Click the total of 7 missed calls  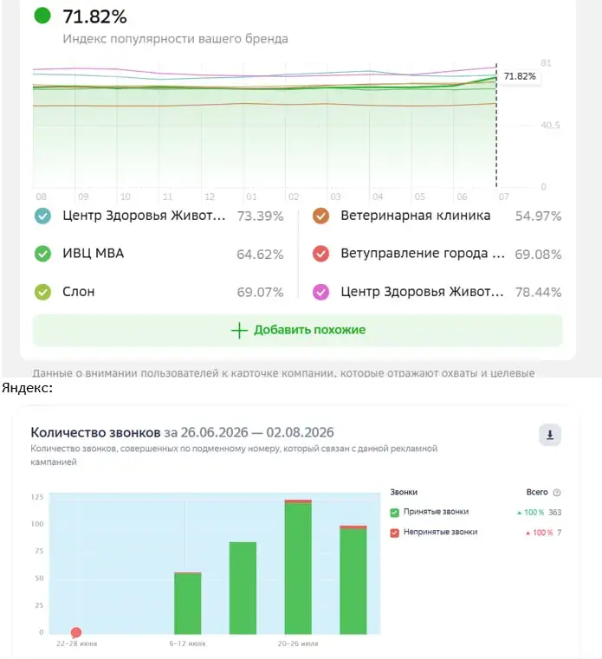click(x=559, y=533)
